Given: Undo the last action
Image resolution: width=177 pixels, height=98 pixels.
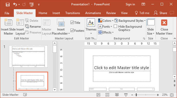Looking at the screenshot, I should coord(15,5).
